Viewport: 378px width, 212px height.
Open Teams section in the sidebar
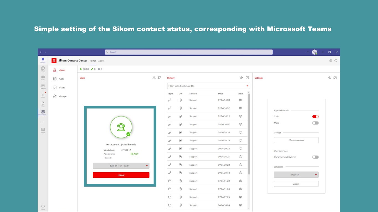[x=43, y=78]
